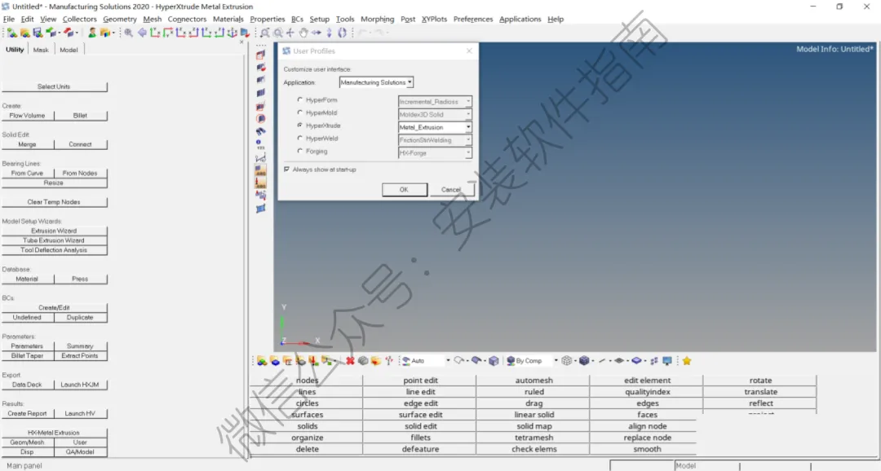This screenshot has width=881, height=471.
Task: Close the Utility side panel with x
Action: click(x=241, y=42)
